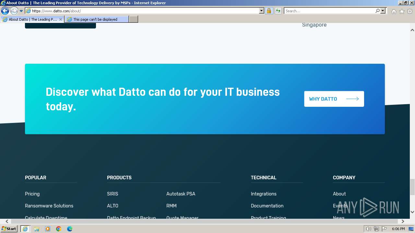
Task: Click the volume speaker tray icon
Action: 368,229
